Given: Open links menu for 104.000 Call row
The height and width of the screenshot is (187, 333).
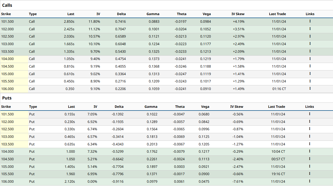Looking at the screenshot, I should click(310, 58).
